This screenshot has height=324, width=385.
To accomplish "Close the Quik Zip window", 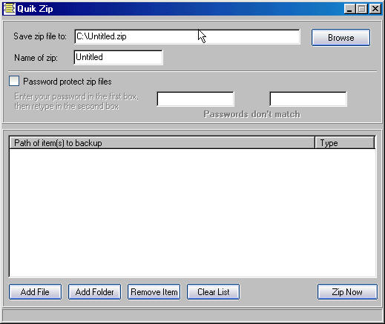I will pyautogui.click(x=375, y=9).
